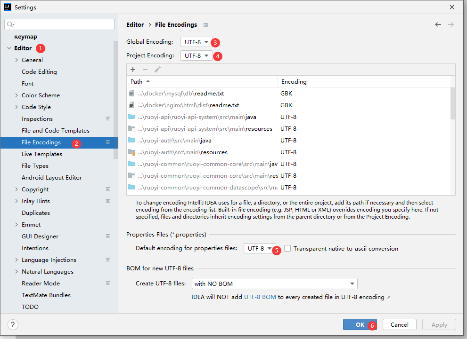Select Font settings page
The height and width of the screenshot is (339, 467).
[27, 84]
